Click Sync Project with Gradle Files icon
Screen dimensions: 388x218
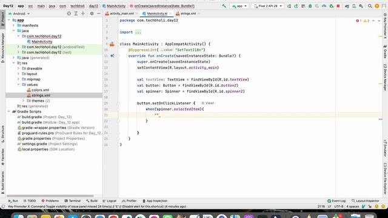click(x=347, y=6)
